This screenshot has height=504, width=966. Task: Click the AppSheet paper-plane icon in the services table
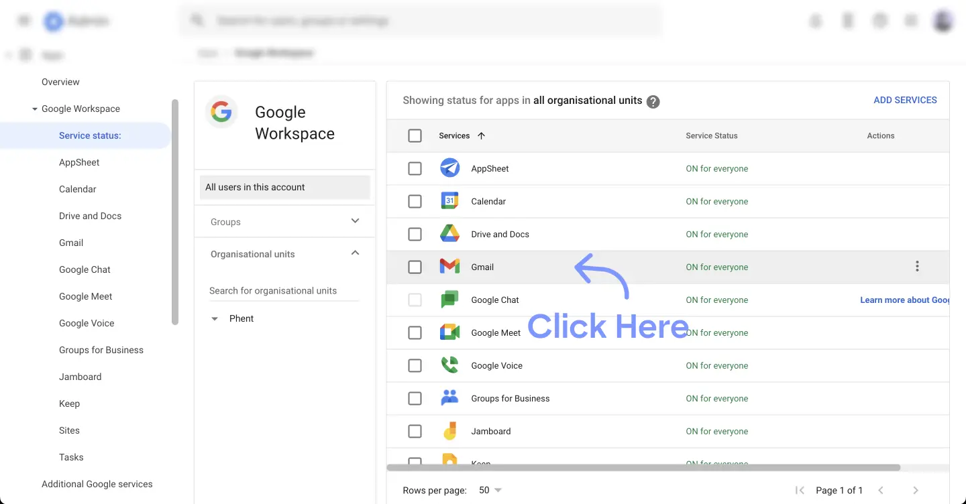(x=449, y=168)
